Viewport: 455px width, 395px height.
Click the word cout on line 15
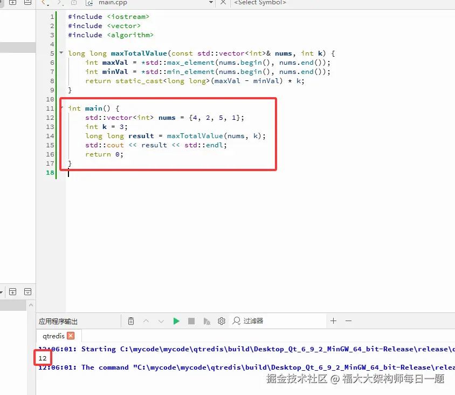click(115, 145)
